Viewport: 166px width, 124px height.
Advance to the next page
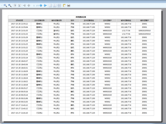(41, 5)
